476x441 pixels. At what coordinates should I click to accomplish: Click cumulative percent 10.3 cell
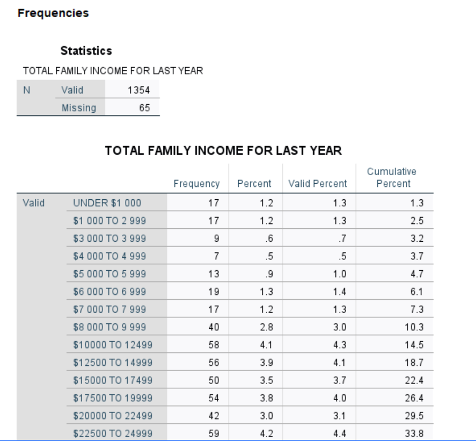414,327
